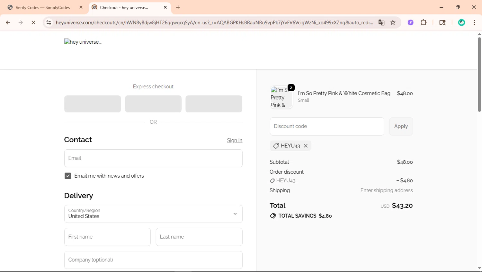The width and height of the screenshot is (482, 272).
Task: Click the middle express checkout button
Action: pos(153,104)
